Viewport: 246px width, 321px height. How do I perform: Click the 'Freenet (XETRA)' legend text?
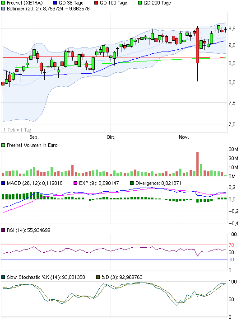pyautogui.click(x=25, y=3)
